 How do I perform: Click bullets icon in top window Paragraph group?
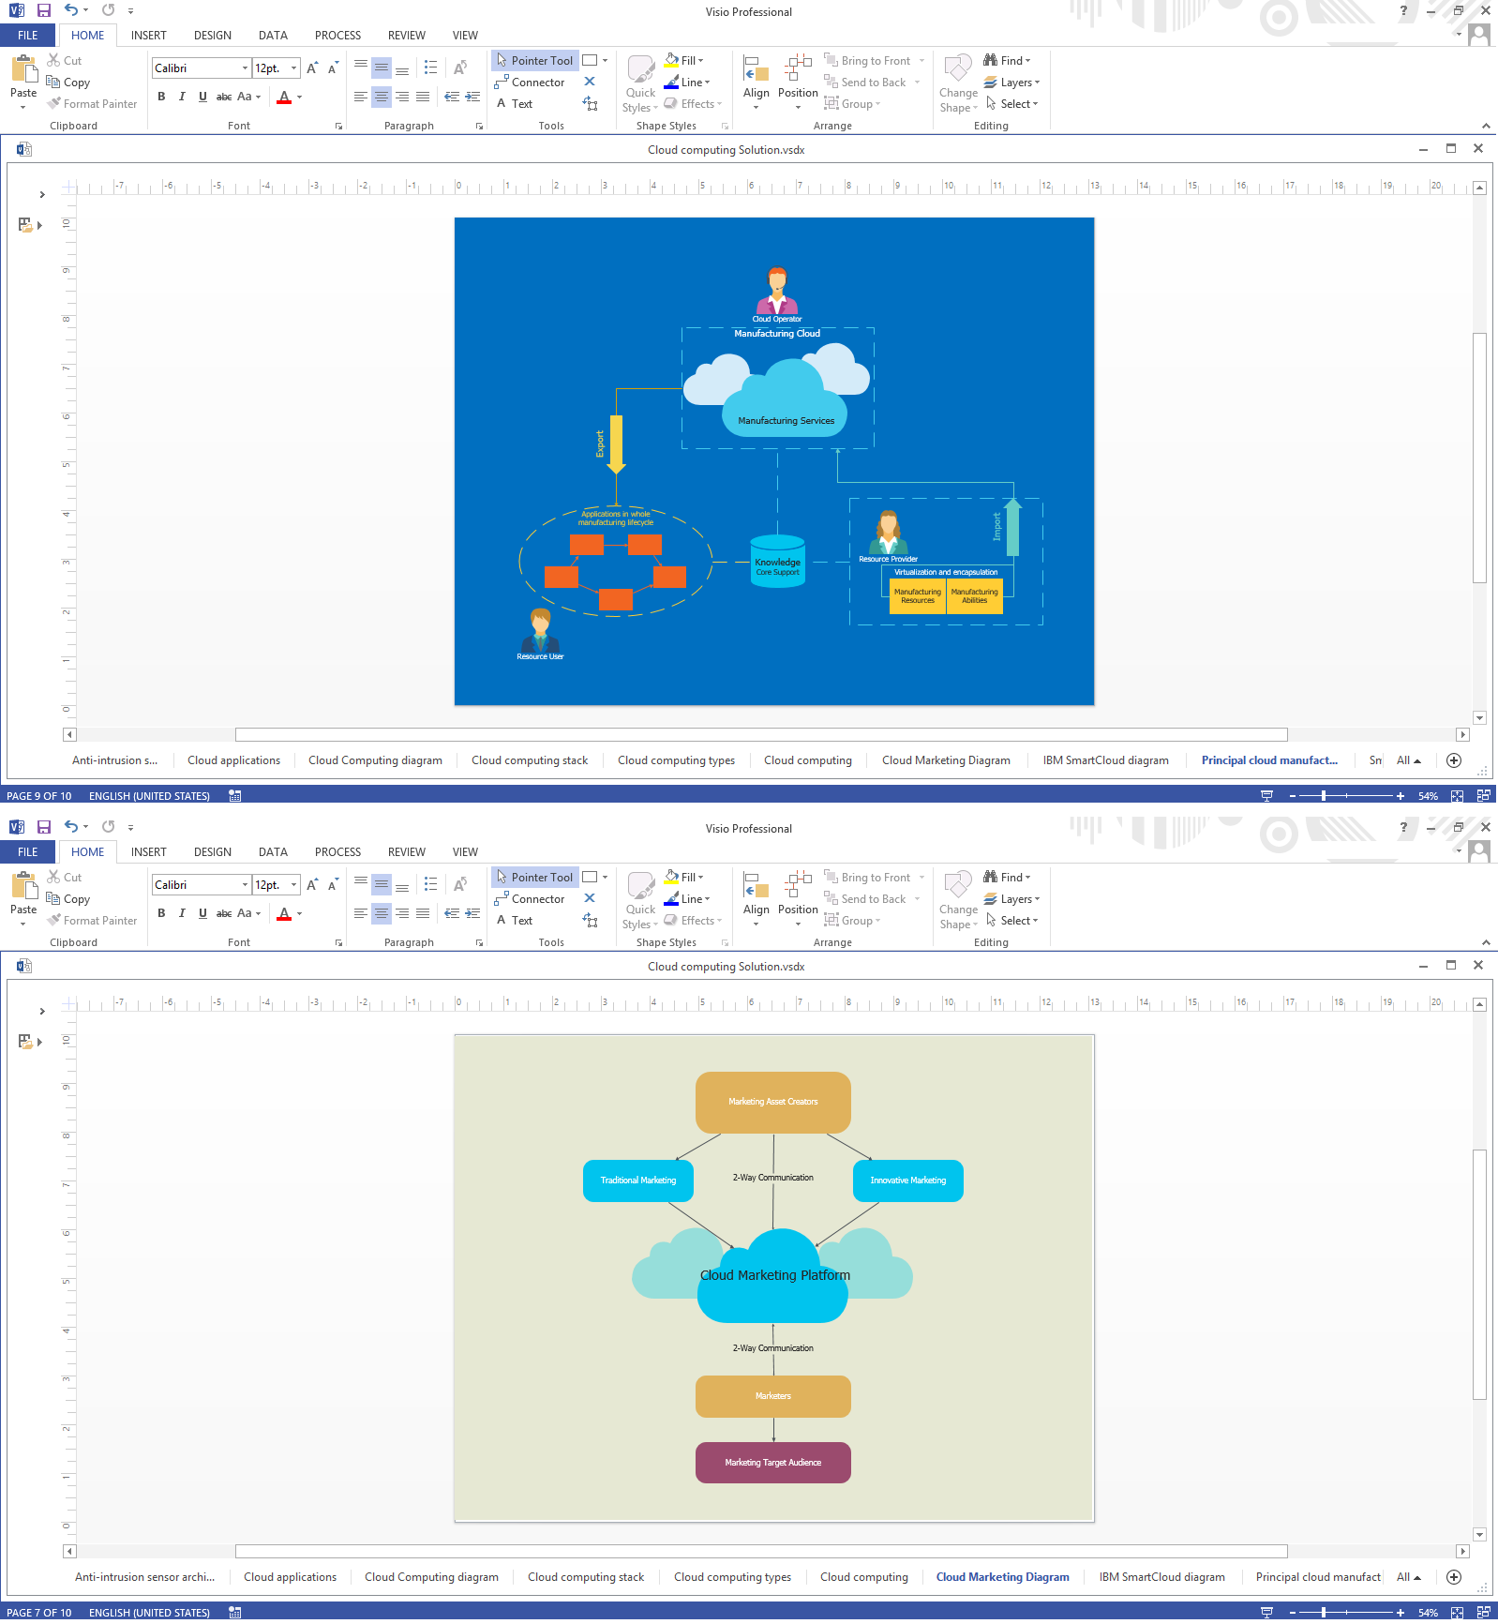click(430, 68)
